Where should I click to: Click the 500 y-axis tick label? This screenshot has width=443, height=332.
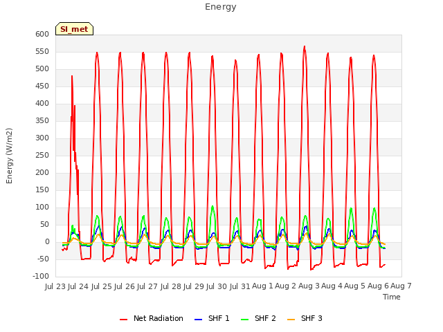point(42,69)
